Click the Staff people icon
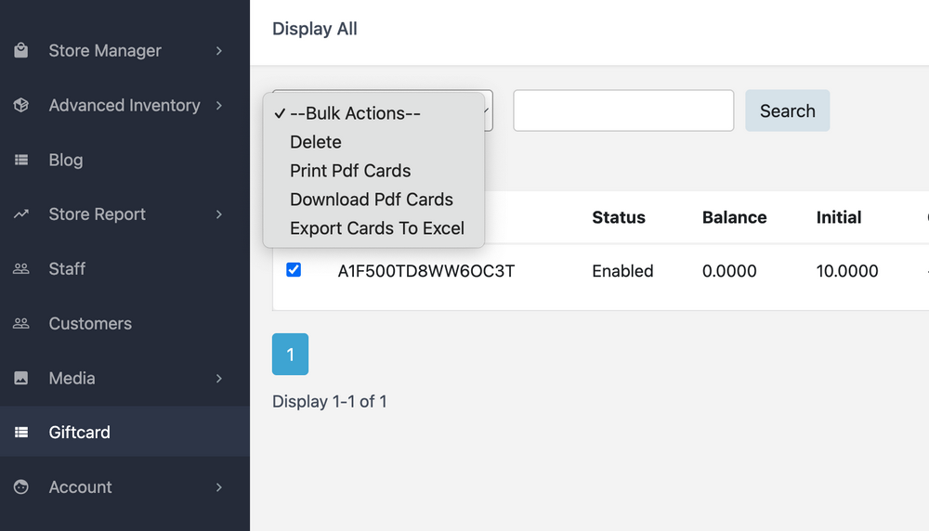Screen dimensions: 929x531 (x=21, y=269)
